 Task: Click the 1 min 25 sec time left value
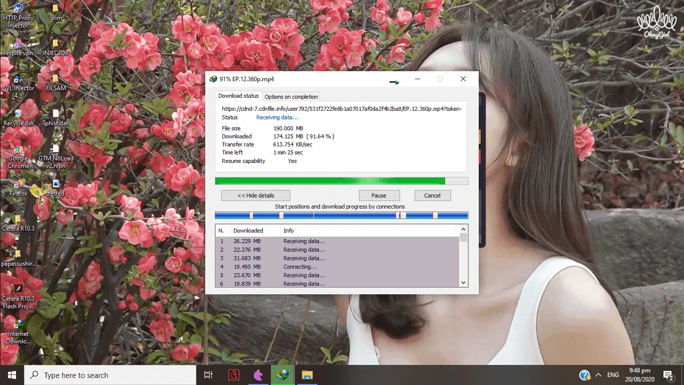coord(288,152)
